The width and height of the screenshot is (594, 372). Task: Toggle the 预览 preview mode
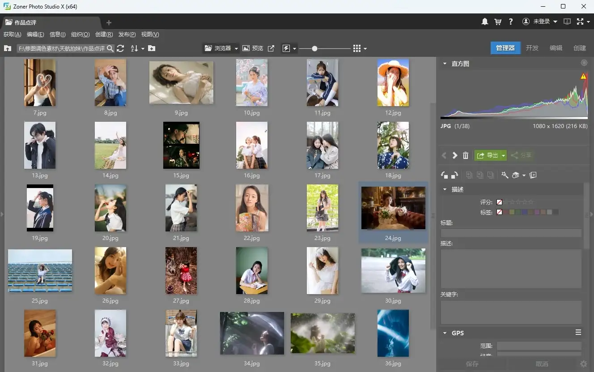253,48
